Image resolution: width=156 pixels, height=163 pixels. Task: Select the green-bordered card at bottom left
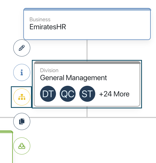(x=6, y=147)
